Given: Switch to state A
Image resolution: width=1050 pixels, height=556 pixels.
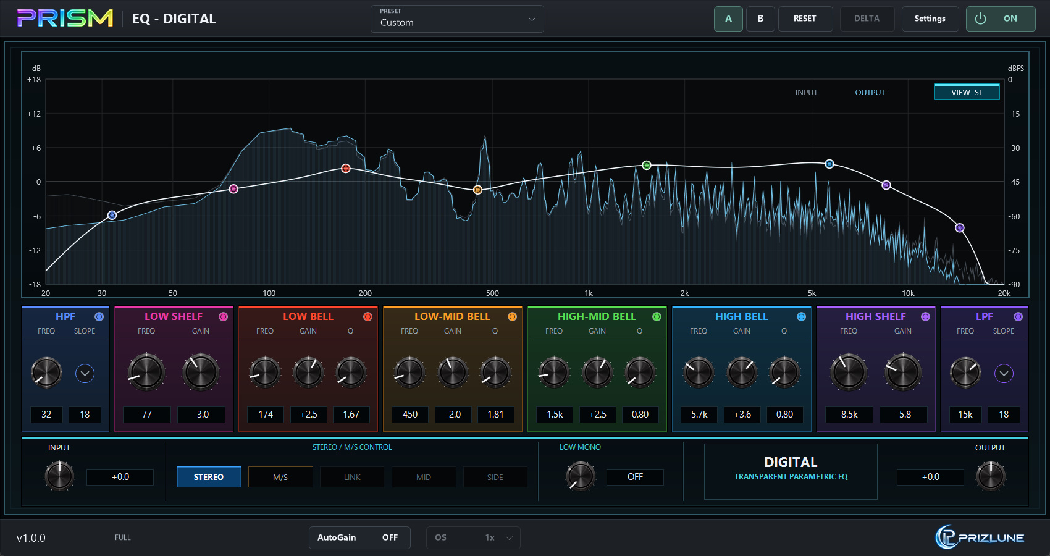Looking at the screenshot, I should click(728, 19).
